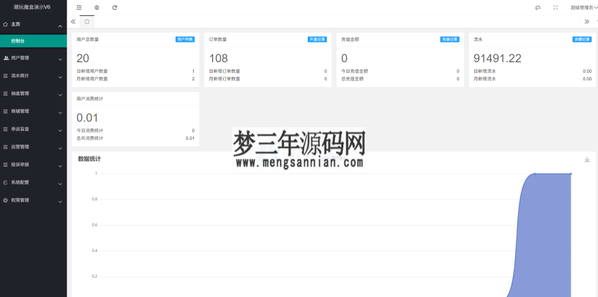This screenshot has height=297, width=598.
Task: Click the 运营管理 list icon
Action: (5, 147)
